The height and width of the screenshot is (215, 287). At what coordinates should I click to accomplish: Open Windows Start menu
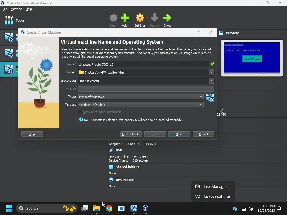(9, 208)
